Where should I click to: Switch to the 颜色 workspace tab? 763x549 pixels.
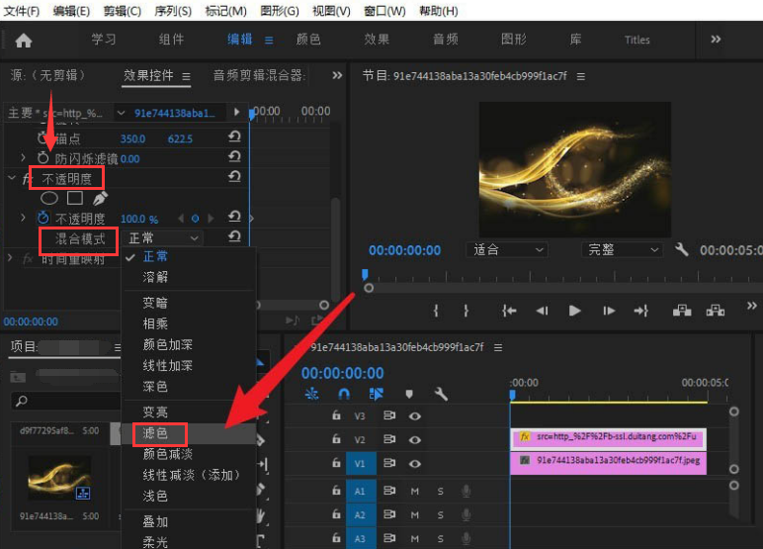308,40
